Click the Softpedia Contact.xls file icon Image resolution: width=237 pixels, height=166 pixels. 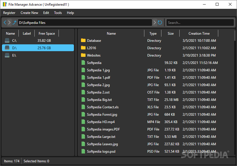[83, 107]
